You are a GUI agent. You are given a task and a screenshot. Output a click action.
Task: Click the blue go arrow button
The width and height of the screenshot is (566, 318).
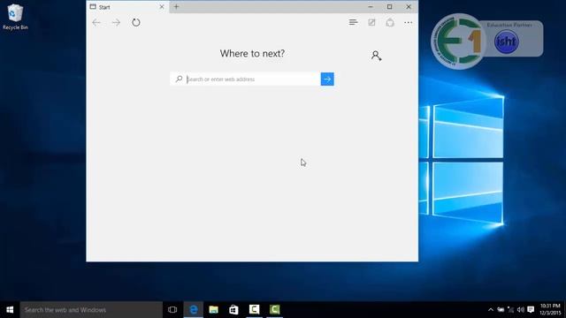327,79
